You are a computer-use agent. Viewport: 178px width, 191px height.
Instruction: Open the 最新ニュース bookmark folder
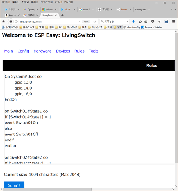click(27, 27)
